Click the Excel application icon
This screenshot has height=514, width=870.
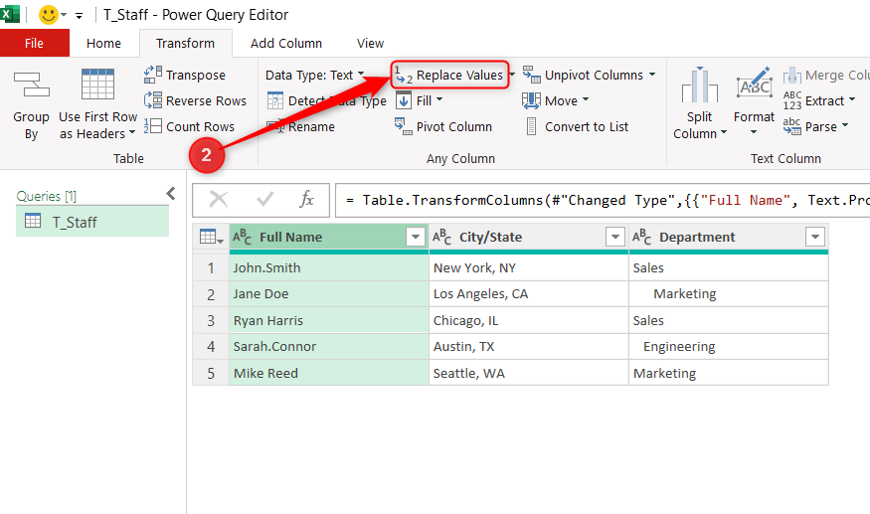pos(9,13)
